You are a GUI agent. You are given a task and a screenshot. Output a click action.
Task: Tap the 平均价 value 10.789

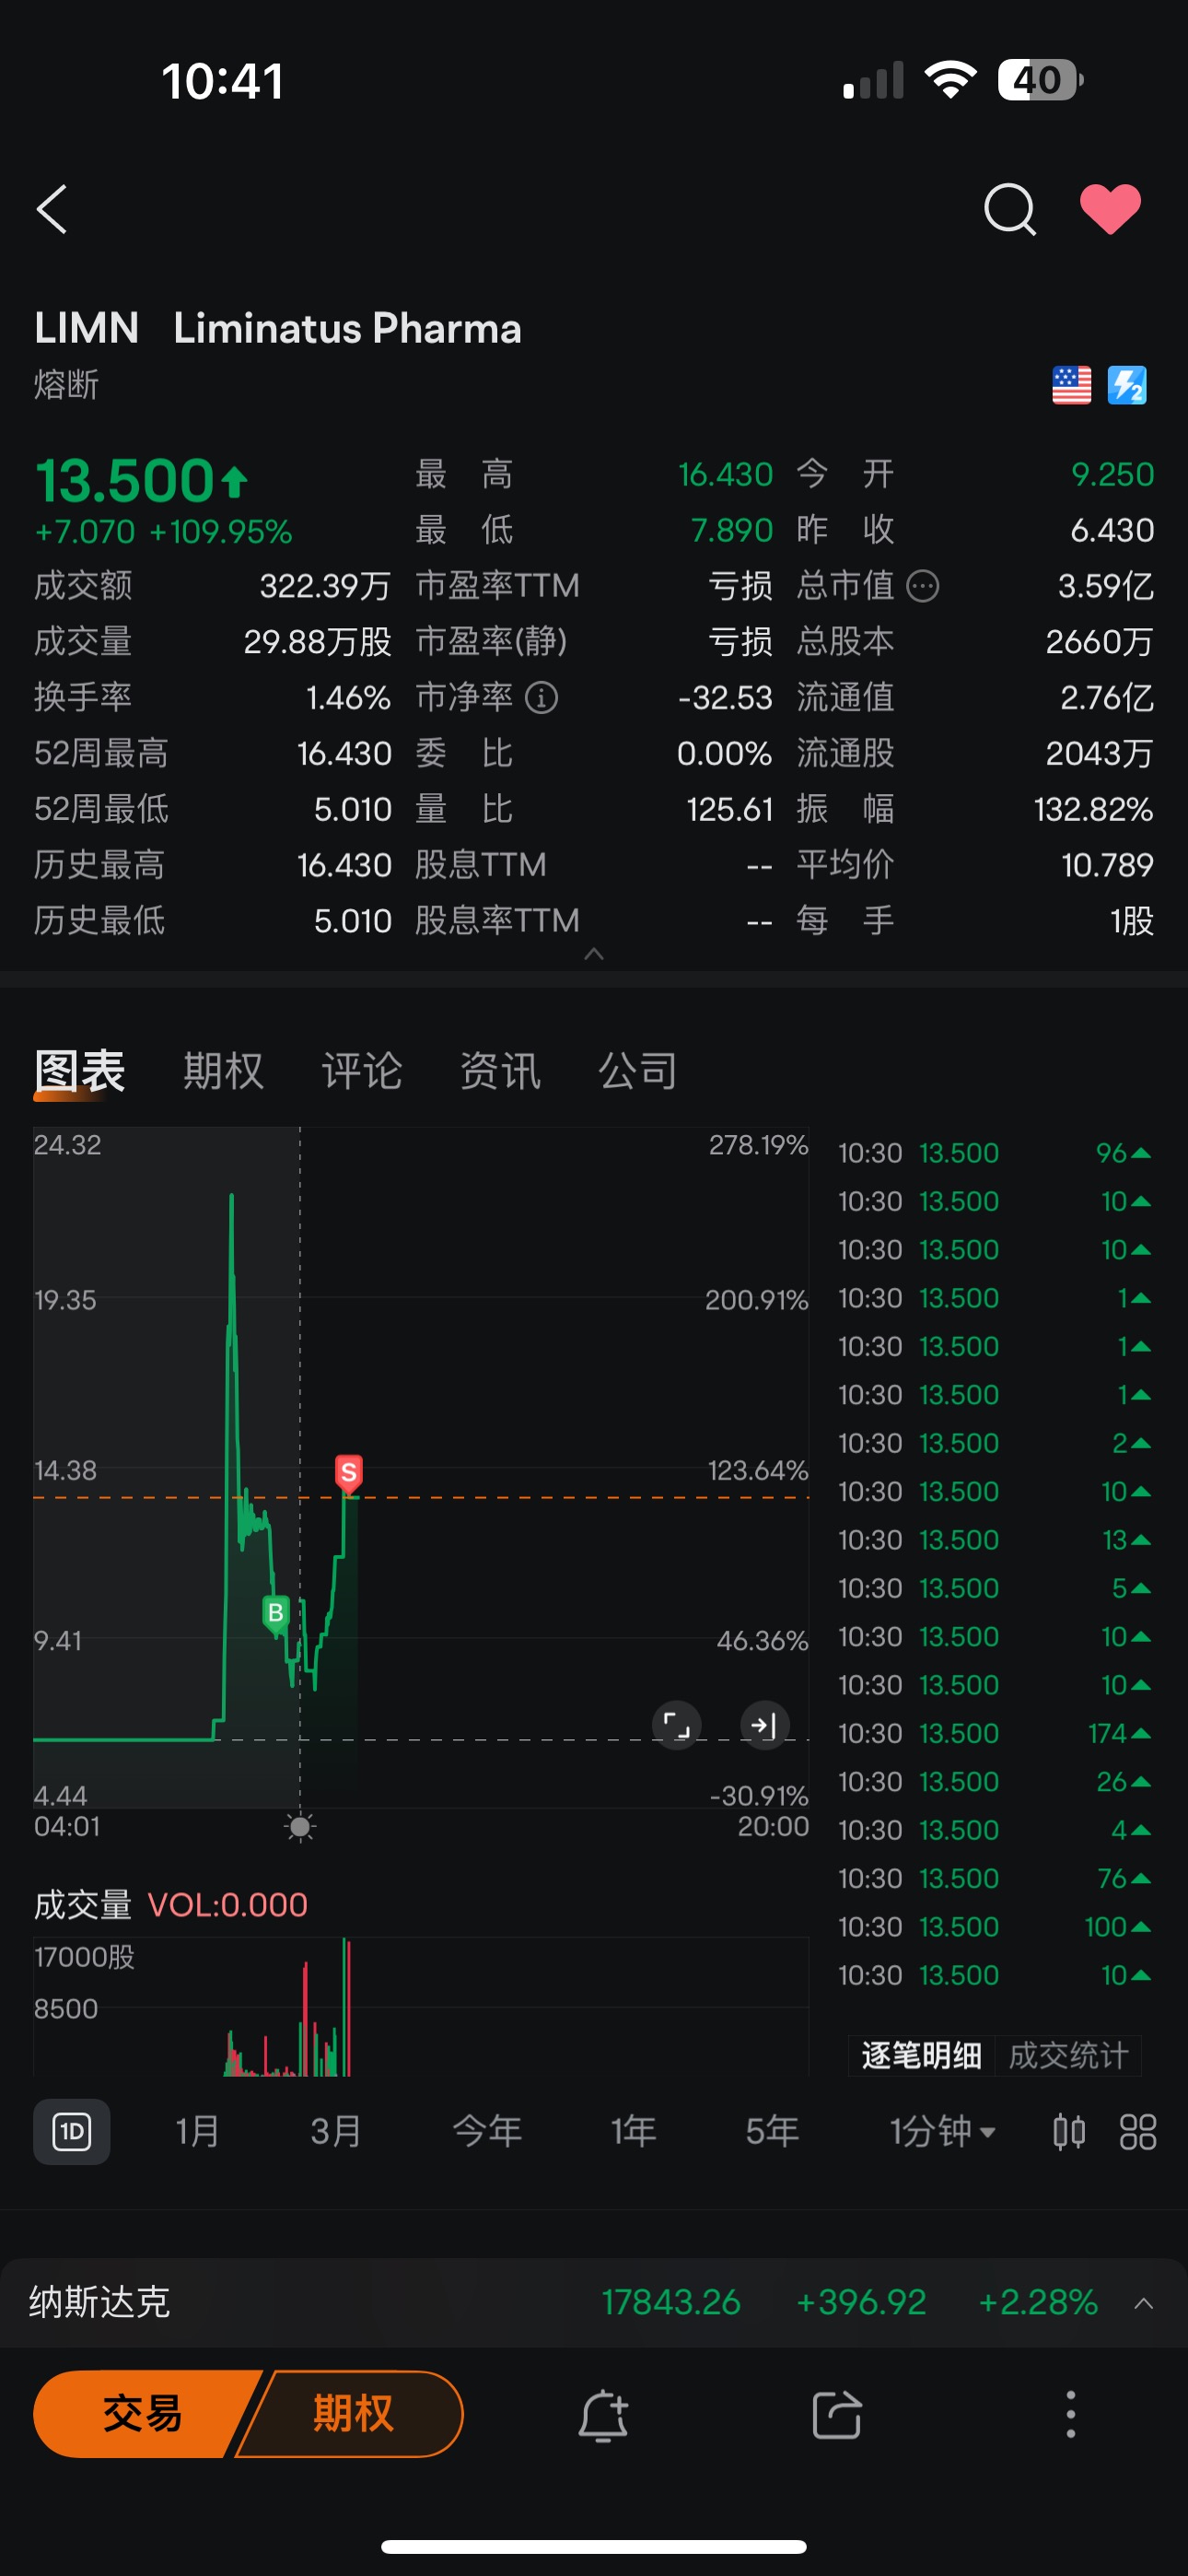[1107, 865]
